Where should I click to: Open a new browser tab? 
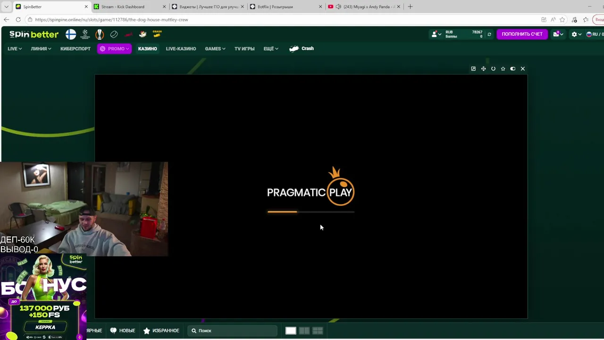click(410, 7)
